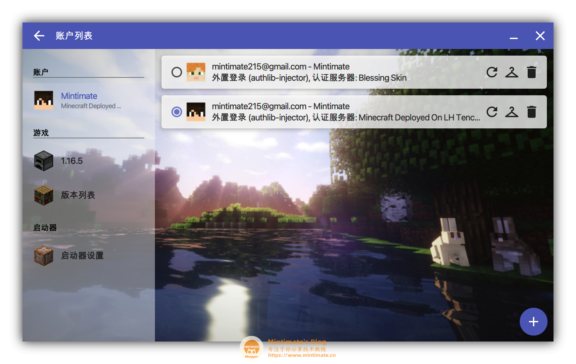Open skin hanger for Minecraft Deployed account
Image resolution: width=576 pixels, height=364 pixels.
[512, 112]
